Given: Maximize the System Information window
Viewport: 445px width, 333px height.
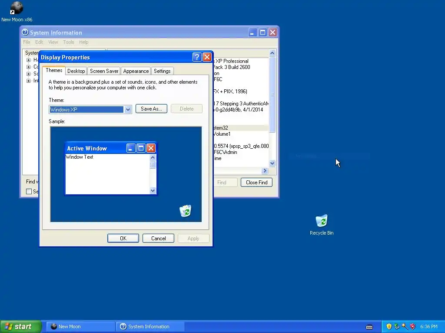Looking at the screenshot, I should [262, 33].
